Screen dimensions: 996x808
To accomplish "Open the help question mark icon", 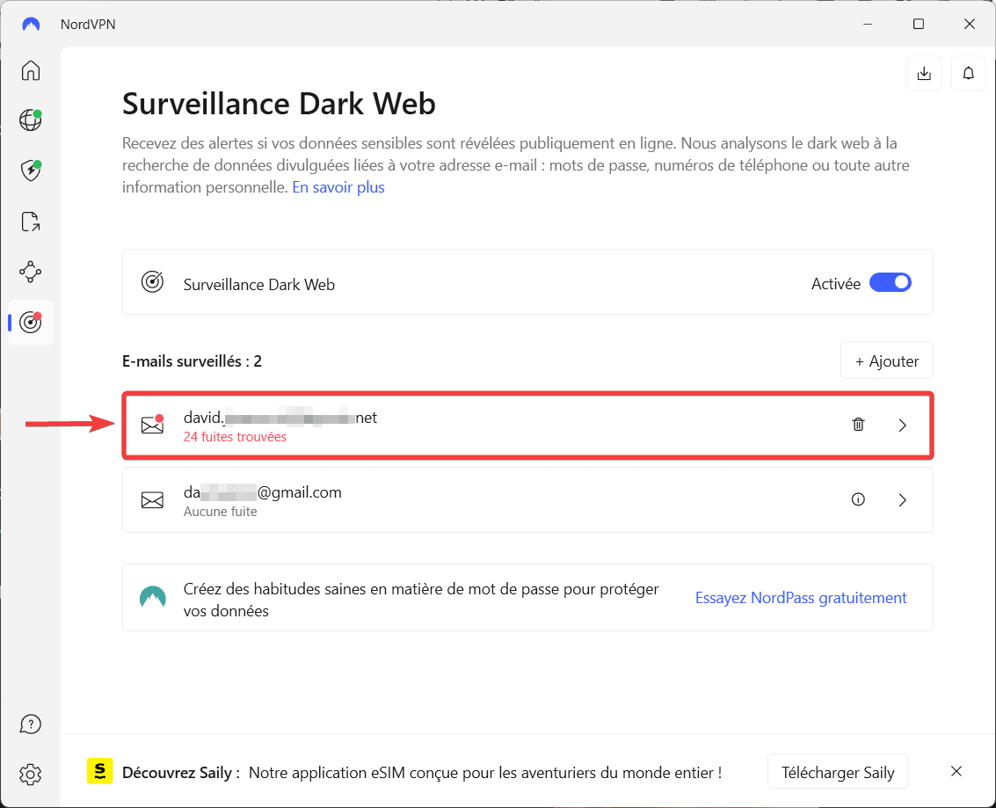I will click(31, 724).
